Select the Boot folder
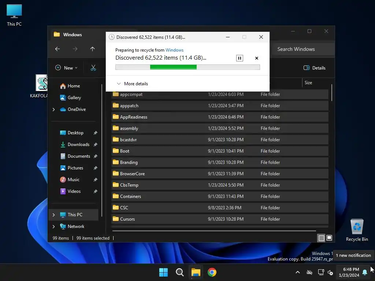The height and width of the screenshot is (281, 375). click(220, 151)
